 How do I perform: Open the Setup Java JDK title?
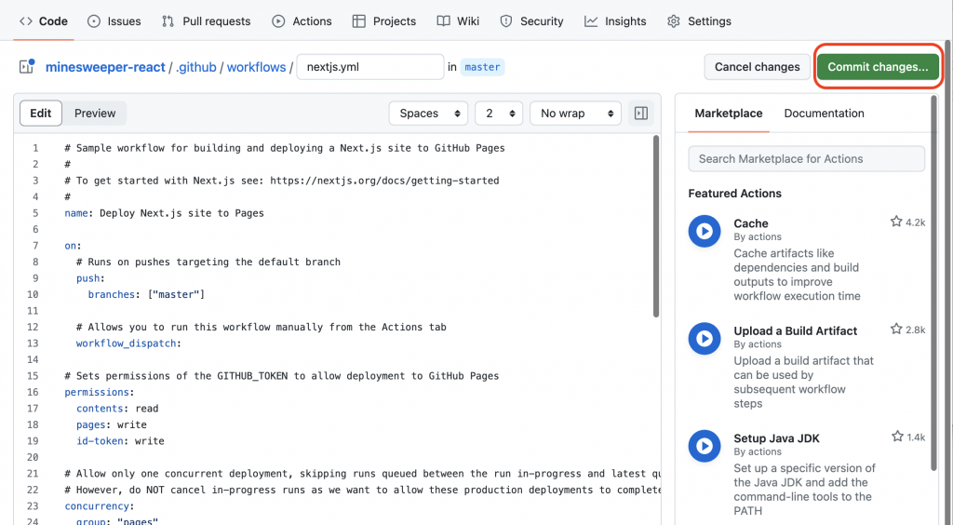pyautogui.click(x=776, y=438)
